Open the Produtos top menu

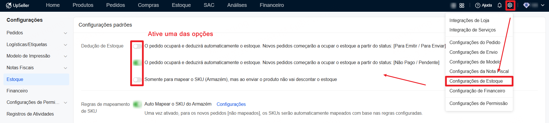pyautogui.click(x=83, y=5)
